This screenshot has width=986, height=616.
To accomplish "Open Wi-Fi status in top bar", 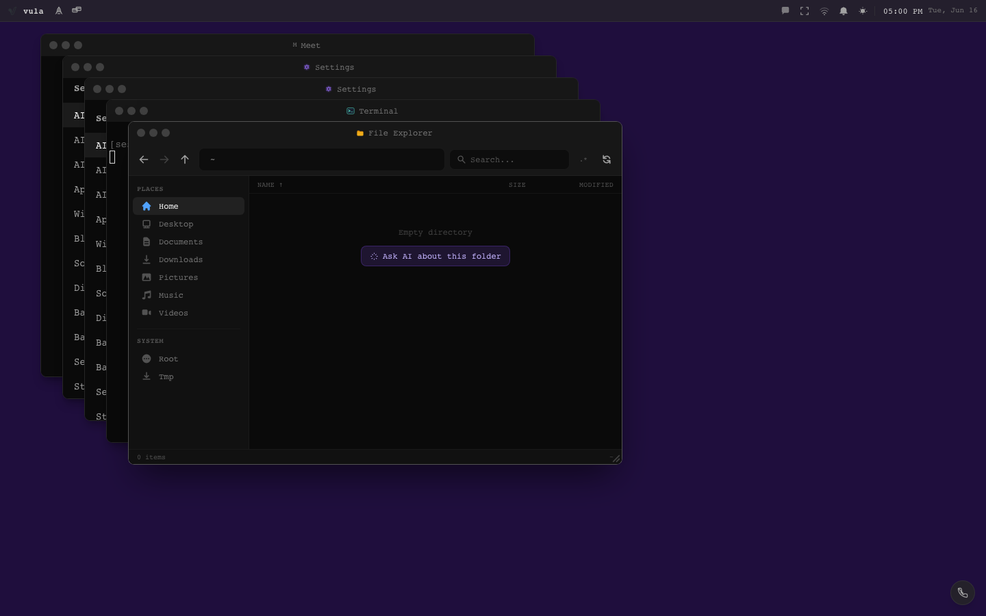I will [824, 11].
